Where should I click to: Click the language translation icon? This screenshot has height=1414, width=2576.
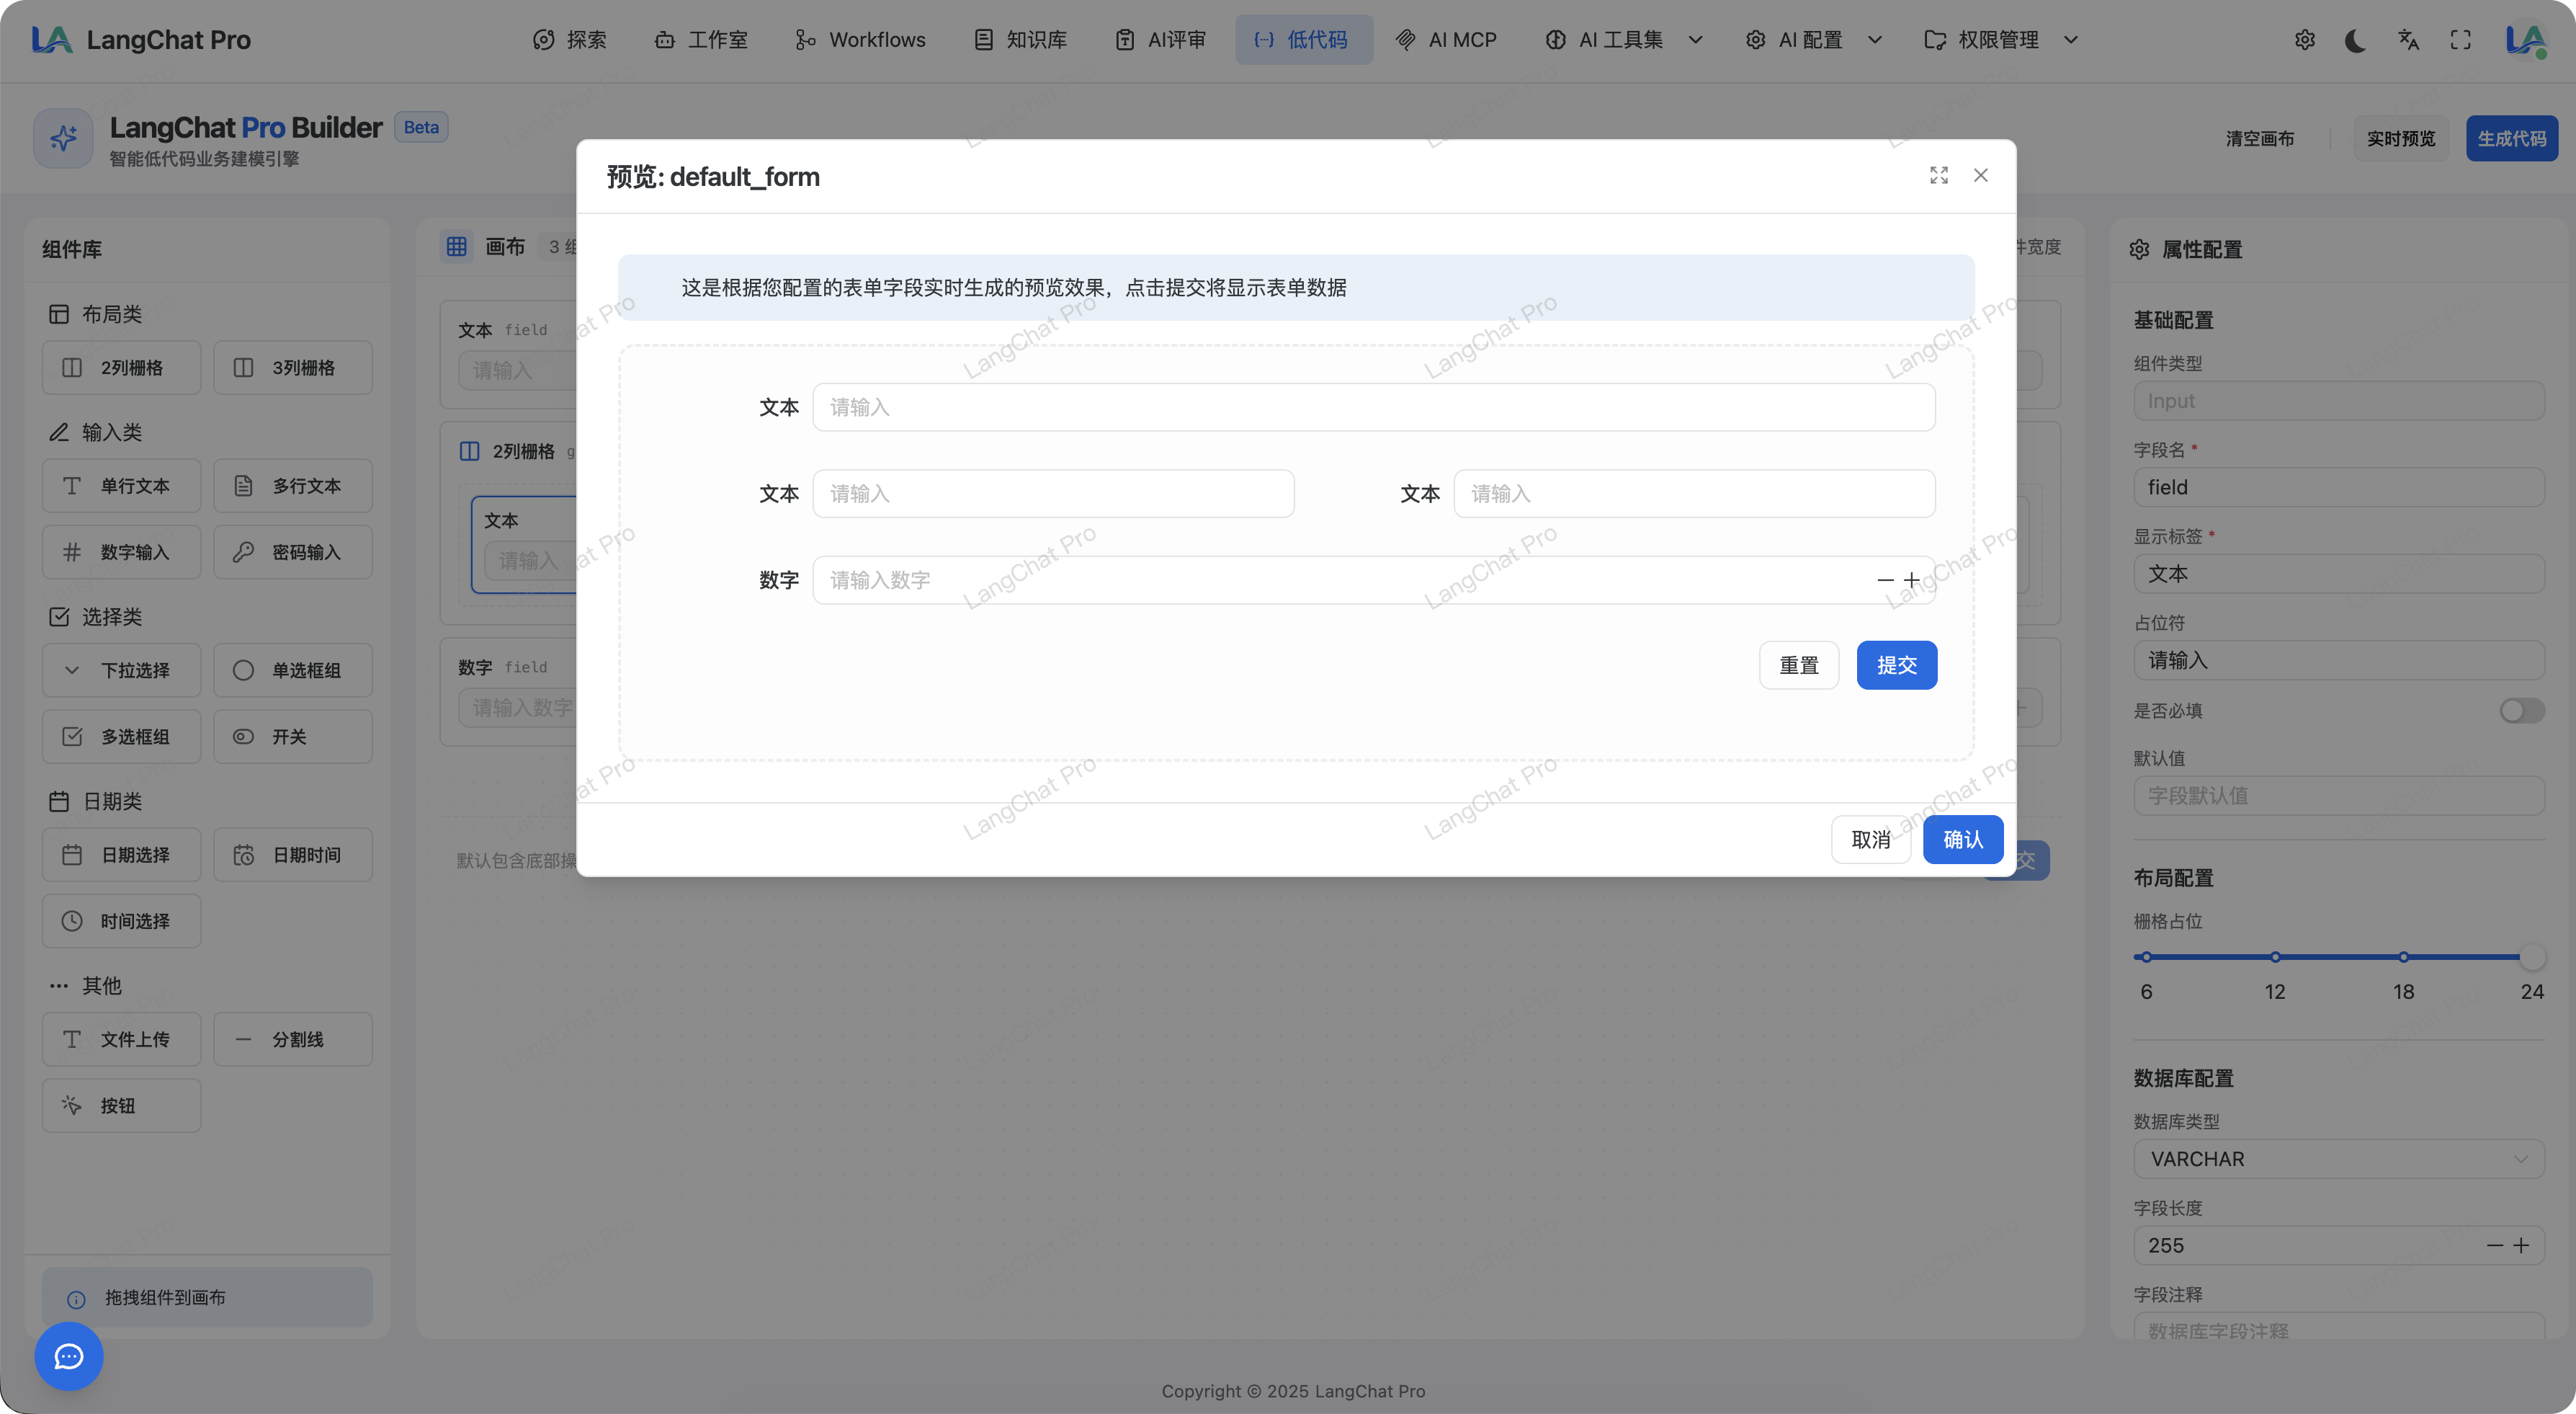pyautogui.click(x=2408, y=40)
